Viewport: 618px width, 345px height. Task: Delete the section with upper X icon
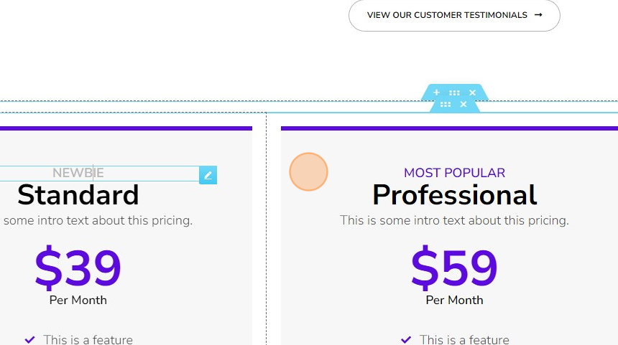pos(472,93)
